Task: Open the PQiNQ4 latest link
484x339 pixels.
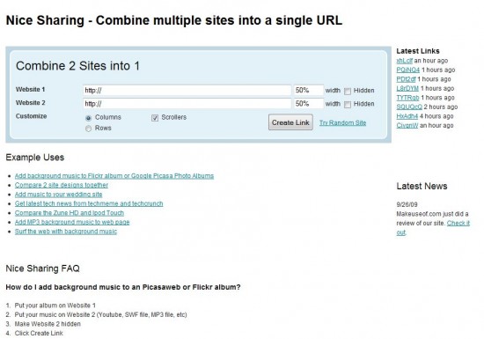Action: (x=408, y=70)
